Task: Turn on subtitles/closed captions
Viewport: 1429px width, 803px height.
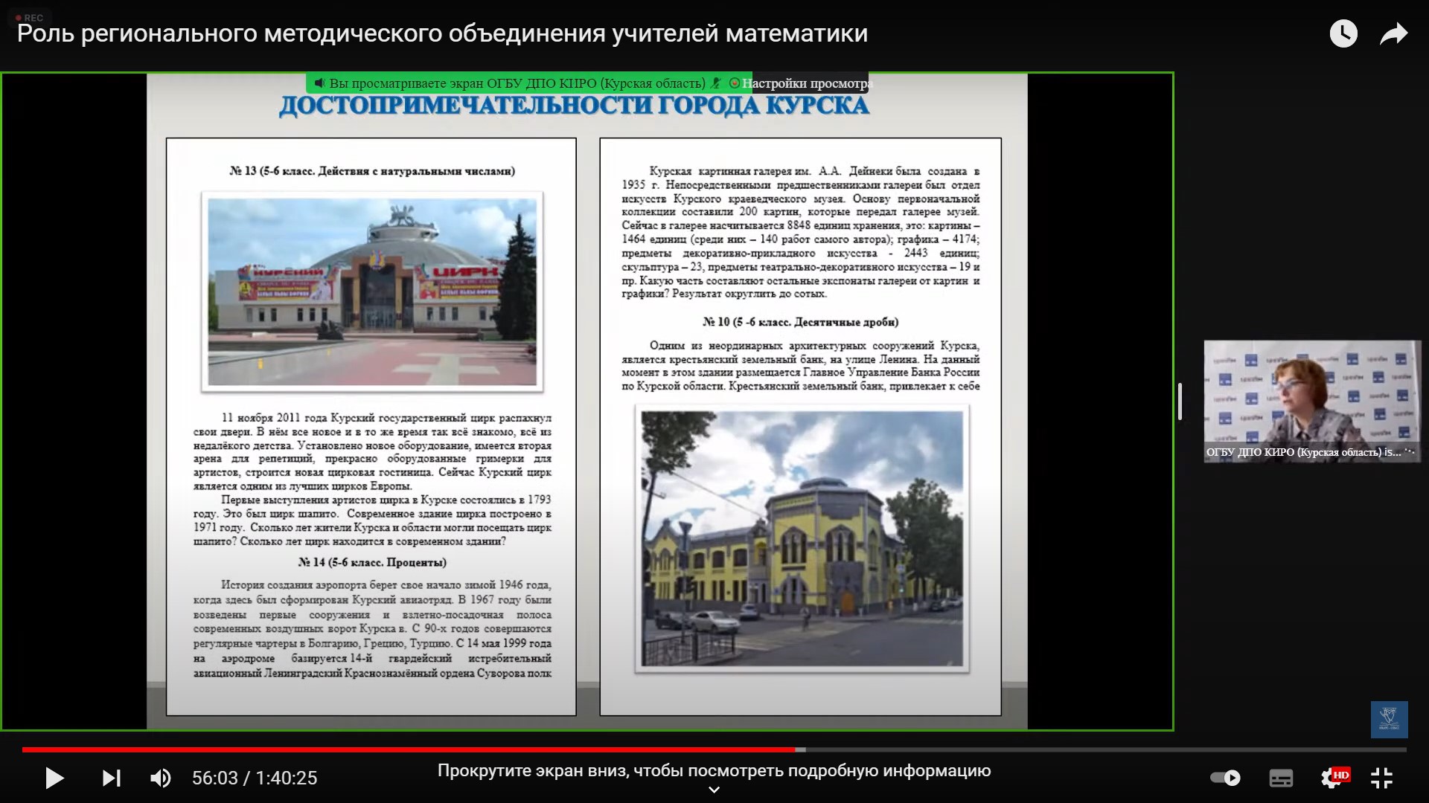Action: (x=1281, y=778)
